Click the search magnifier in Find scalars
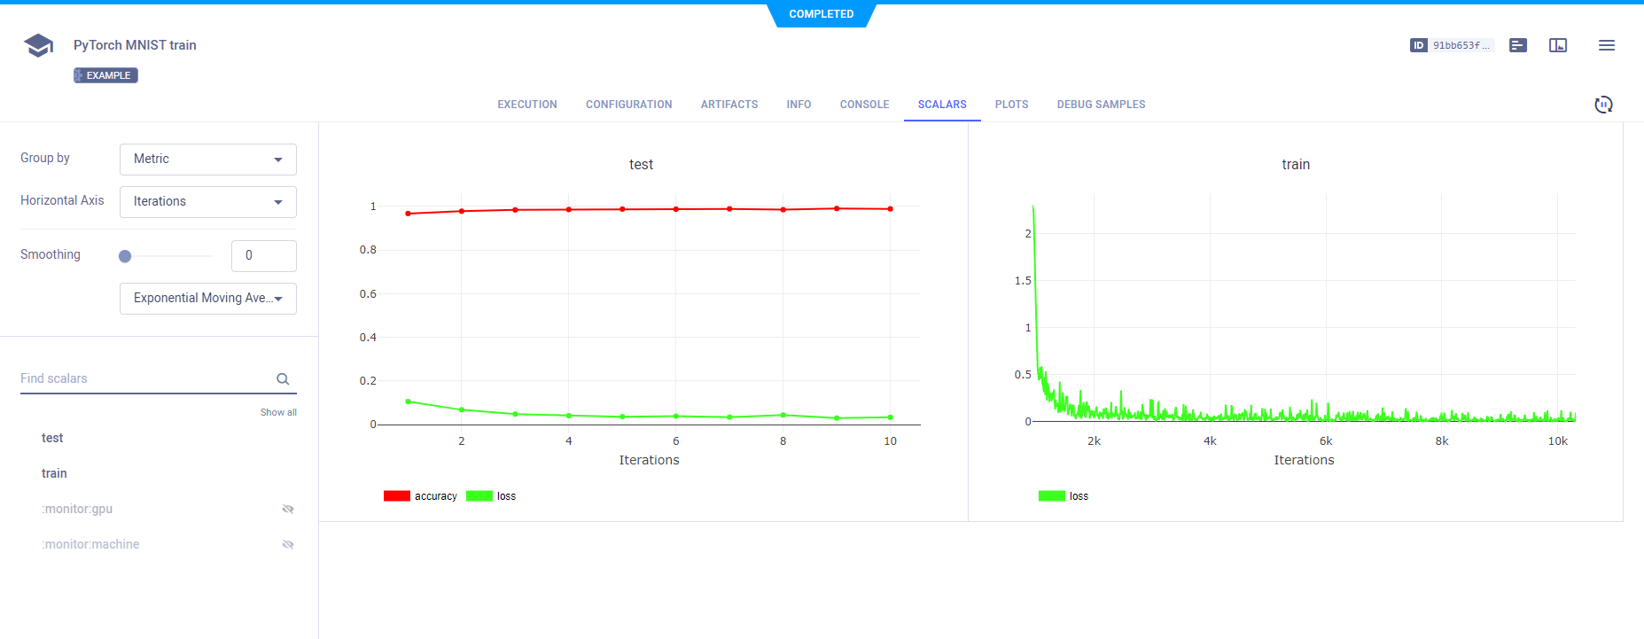Screen dimensions: 1644x639 point(283,379)
